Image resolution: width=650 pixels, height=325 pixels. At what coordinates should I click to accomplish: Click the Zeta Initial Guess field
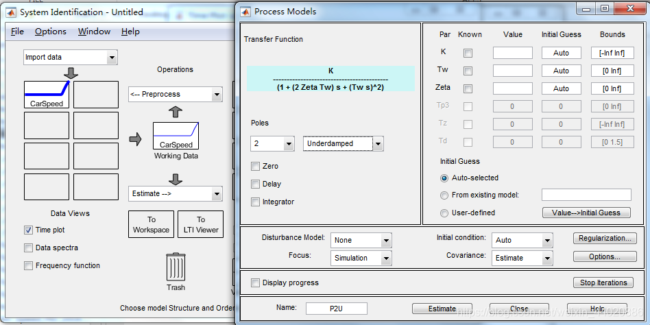562,88
